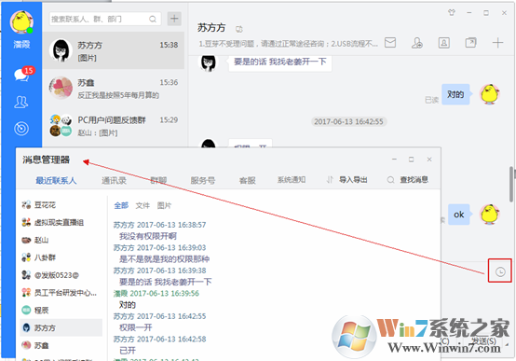Click the add-member icon in chat header
Viewport: 516px width, 361px height.
click(x=417, y=43)
